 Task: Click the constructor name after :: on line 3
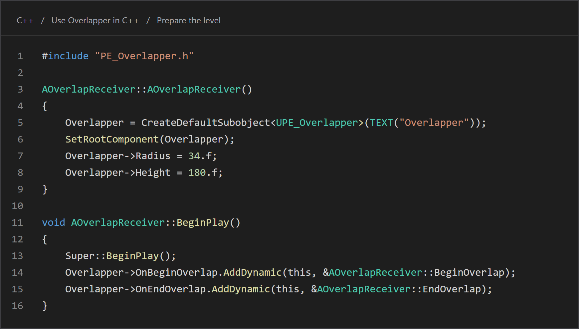point(194,89)
